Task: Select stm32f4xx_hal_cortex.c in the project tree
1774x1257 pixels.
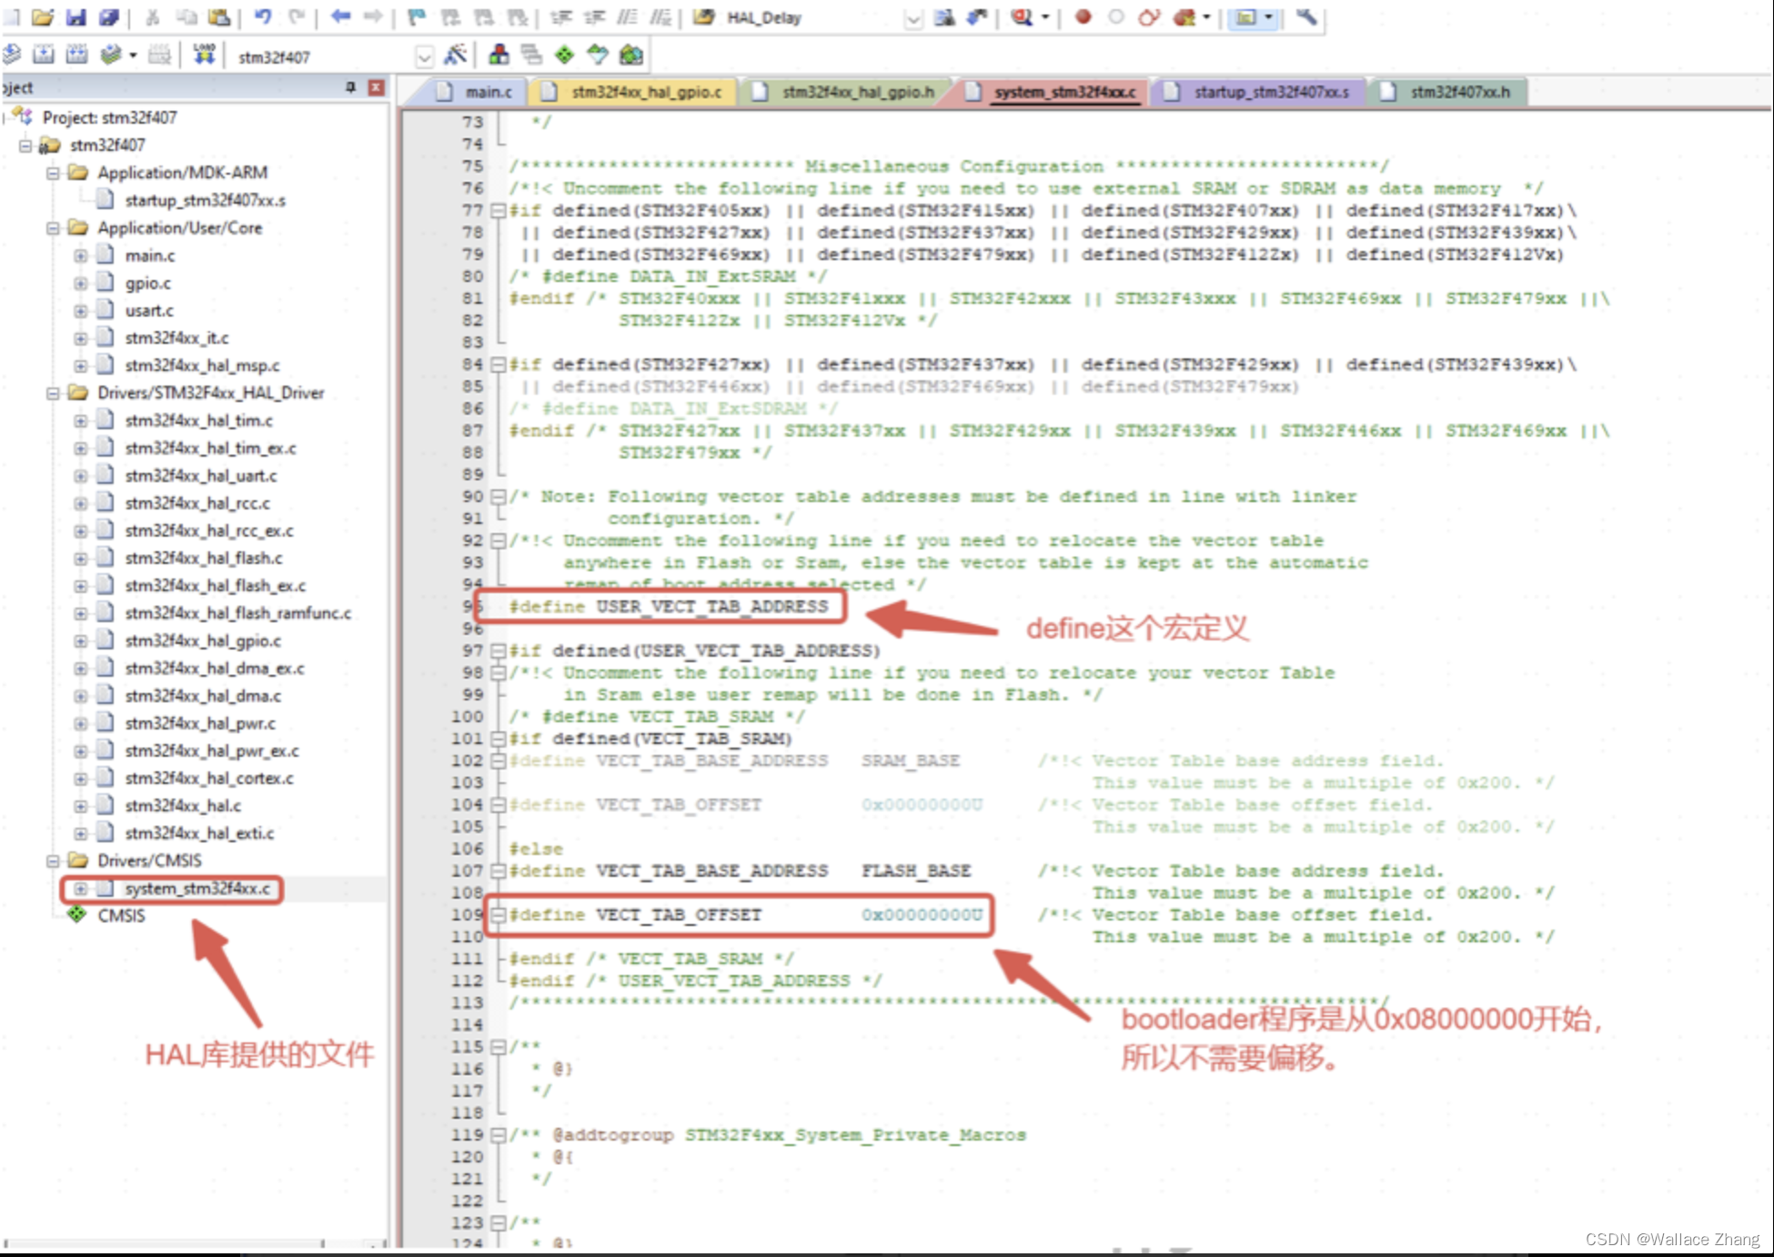Action: [x=209, y=779]
